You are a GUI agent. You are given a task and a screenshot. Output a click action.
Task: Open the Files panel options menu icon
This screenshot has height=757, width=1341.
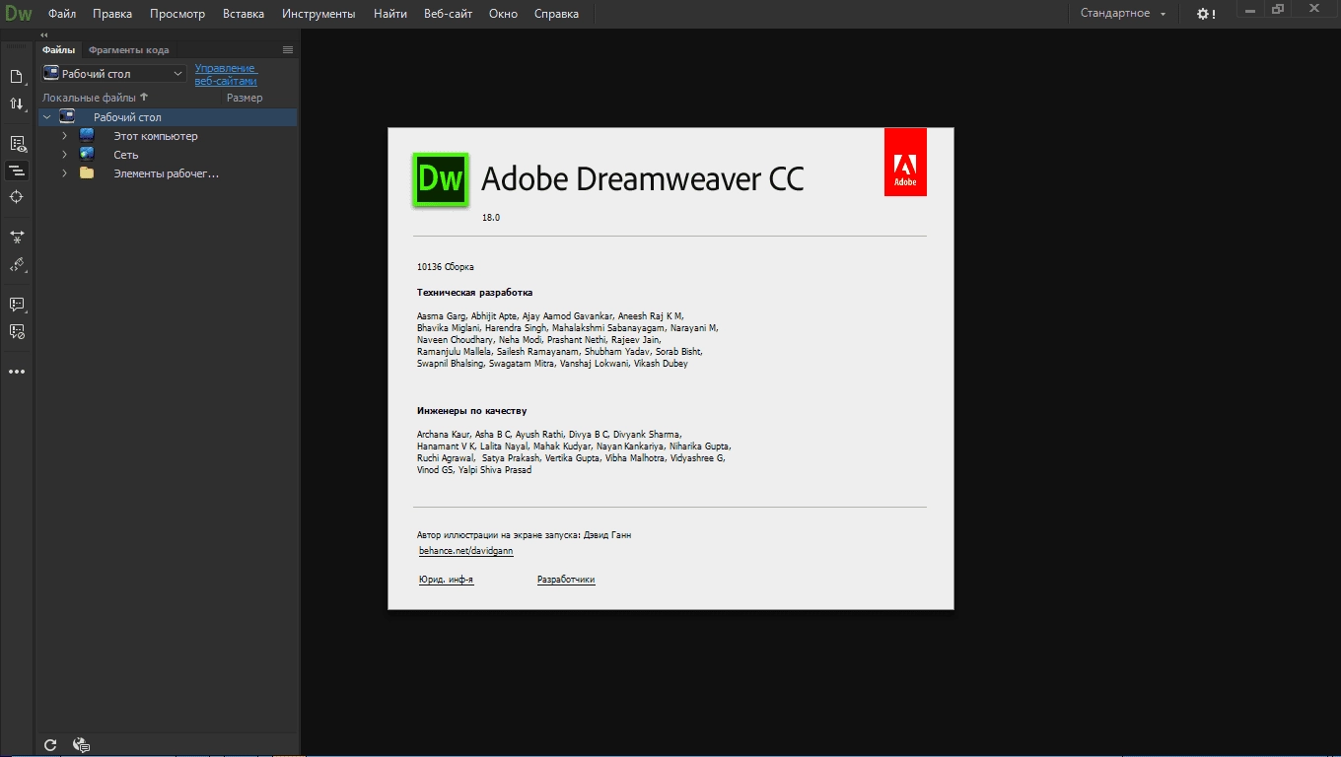pyautogui.click(x=288, y=49)
